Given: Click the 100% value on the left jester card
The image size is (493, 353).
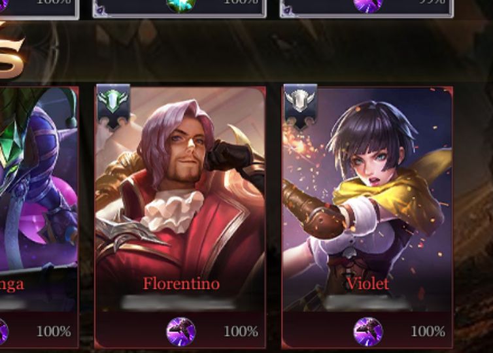Looking at the screenshot, I should (54, 331).
